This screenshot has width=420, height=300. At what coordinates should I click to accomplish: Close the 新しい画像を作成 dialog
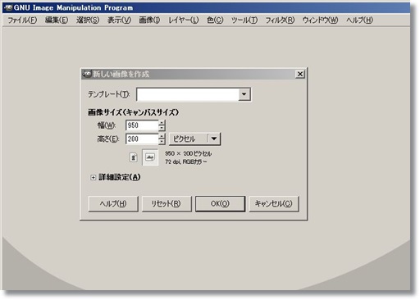click(x=300, y=74)
